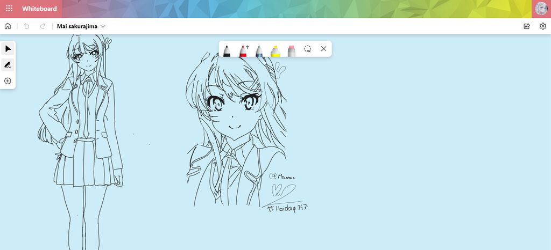
Task: Redo the last action
Action: pos(43,26)
